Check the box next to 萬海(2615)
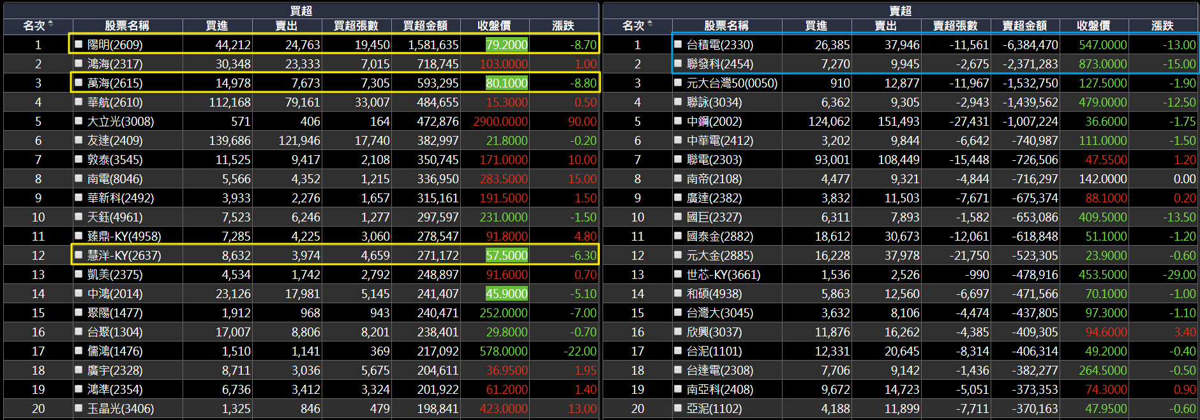1200x420 pixels. point(79,83)
